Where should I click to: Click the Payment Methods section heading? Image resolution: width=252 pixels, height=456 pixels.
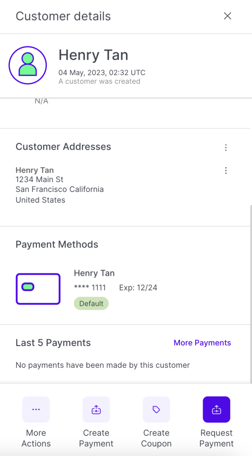tap(57, 244)
